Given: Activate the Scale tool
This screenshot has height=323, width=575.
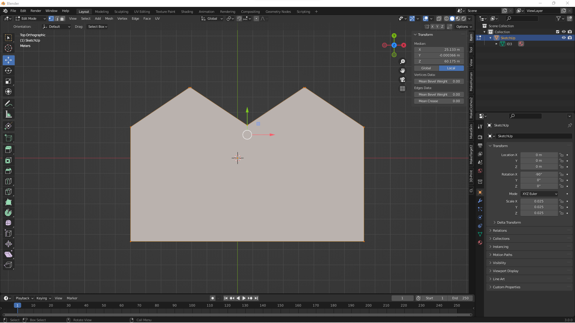Looking at the screenshot, I should point(8,81).
